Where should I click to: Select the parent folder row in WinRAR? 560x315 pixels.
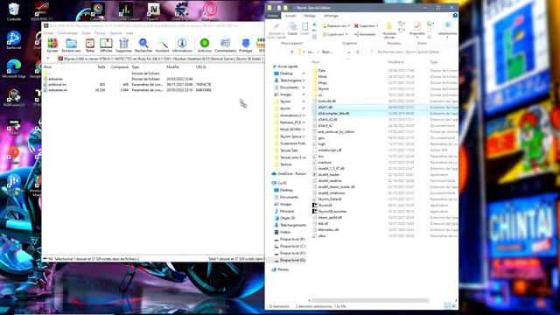point(46,73)
